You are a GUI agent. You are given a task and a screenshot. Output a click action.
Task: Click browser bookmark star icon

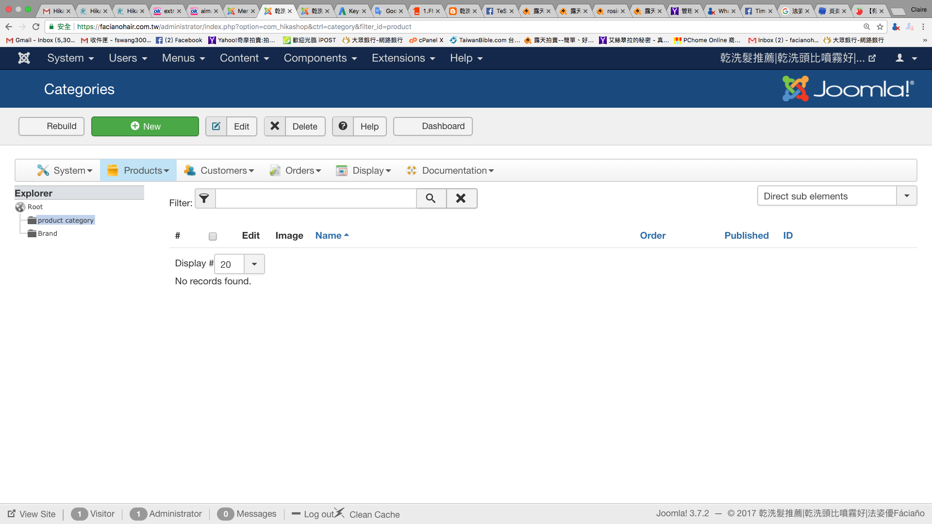[880, 27]
